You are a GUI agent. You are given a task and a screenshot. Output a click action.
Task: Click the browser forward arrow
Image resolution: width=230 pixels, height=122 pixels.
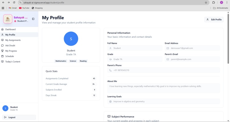(x=9, y=3)
